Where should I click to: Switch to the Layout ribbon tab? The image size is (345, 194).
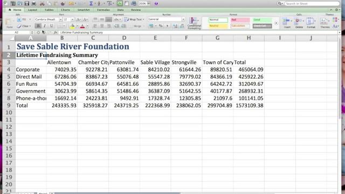pyautogui.click(x=32, y=10)
